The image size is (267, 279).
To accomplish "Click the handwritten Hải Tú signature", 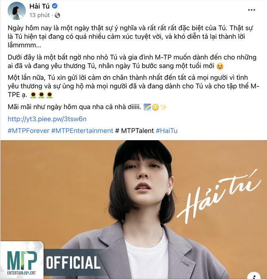I will point(218,196).
